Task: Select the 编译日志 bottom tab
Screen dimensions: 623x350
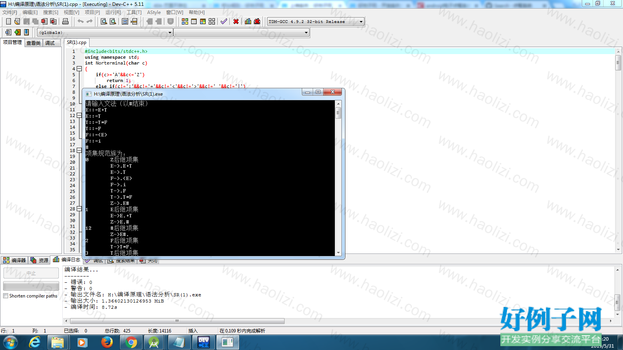Action: (67, 259)
